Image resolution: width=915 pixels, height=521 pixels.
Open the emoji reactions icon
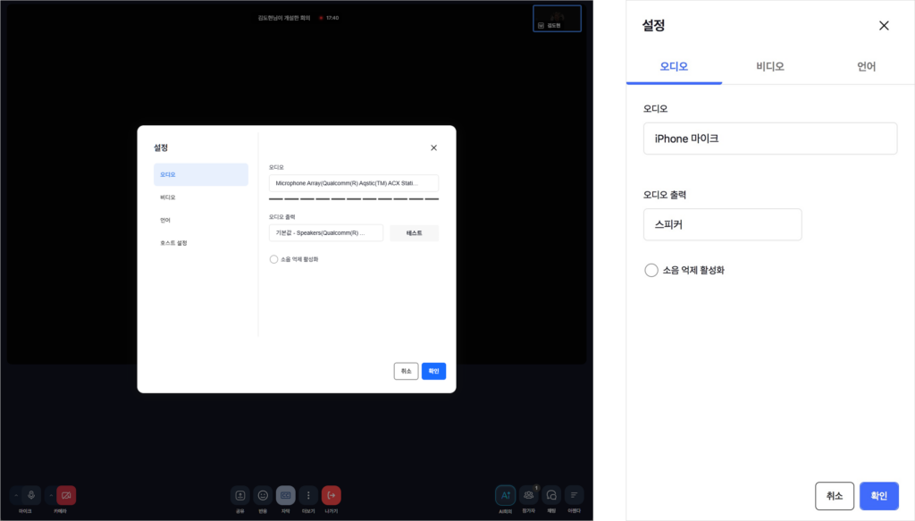tap(263, 495)
